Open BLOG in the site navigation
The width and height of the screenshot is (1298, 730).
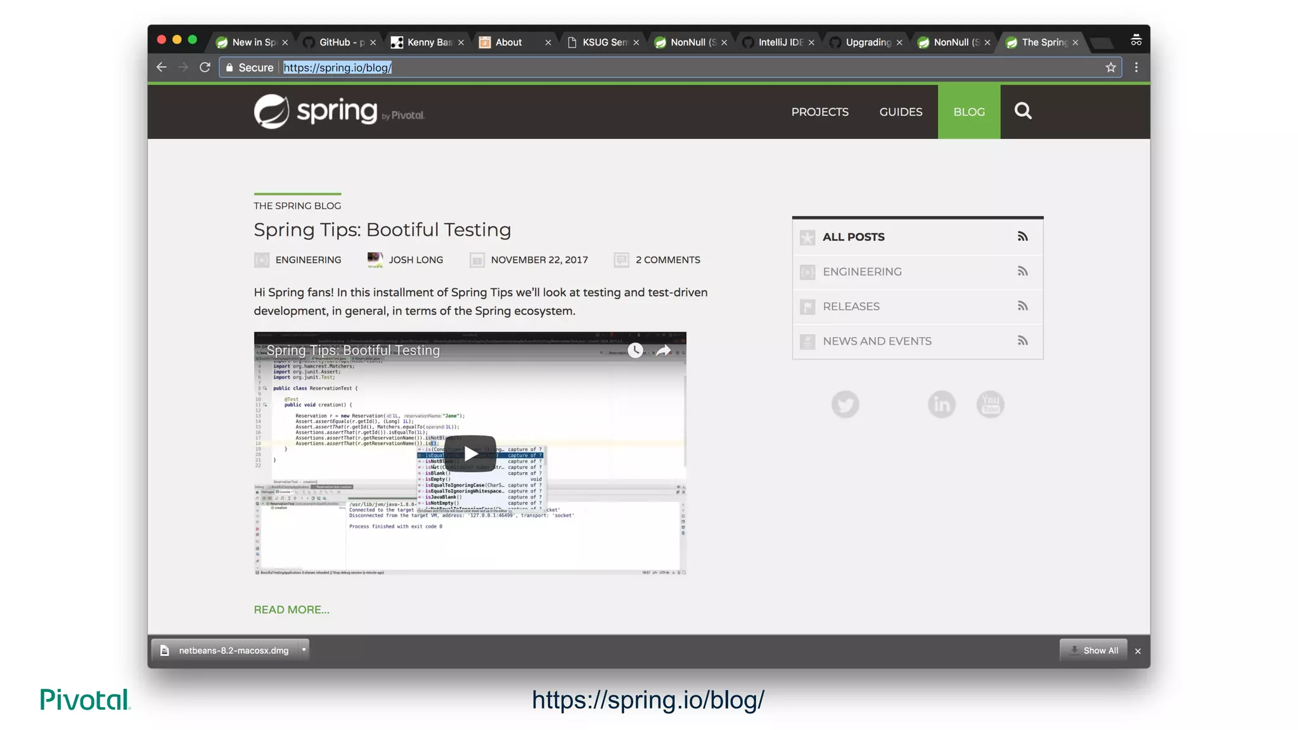pos(969,112)
